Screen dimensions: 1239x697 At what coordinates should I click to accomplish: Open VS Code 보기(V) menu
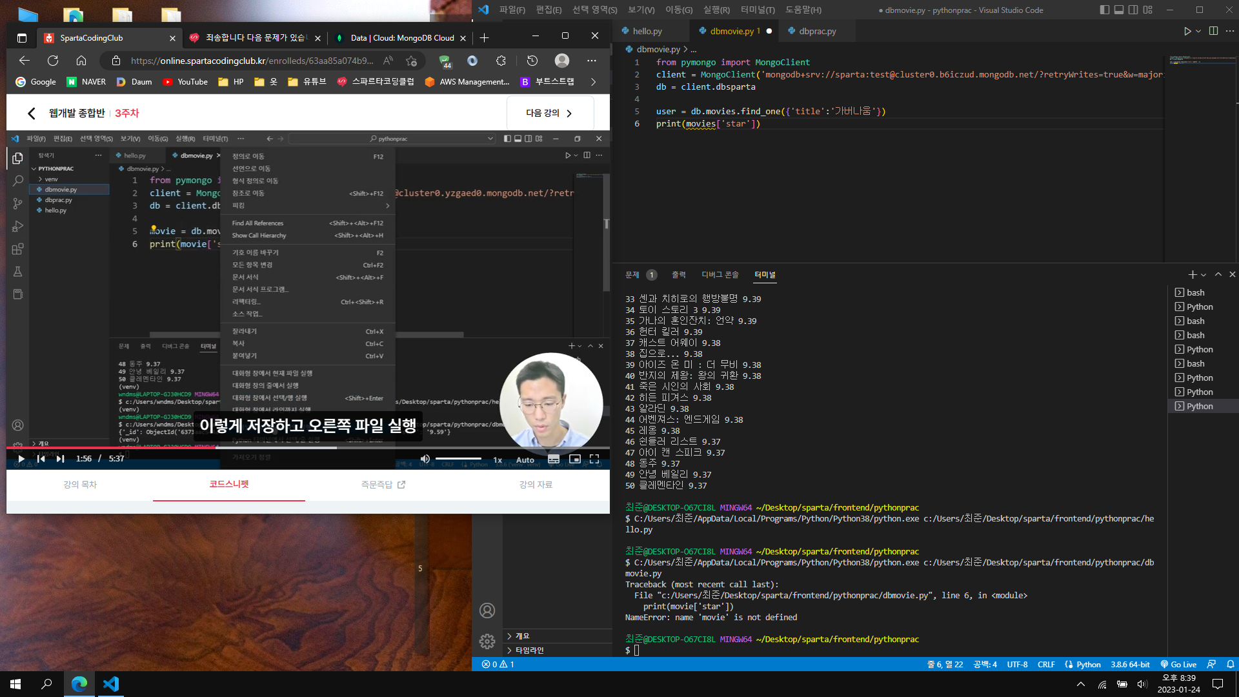(x=641, y=10)
